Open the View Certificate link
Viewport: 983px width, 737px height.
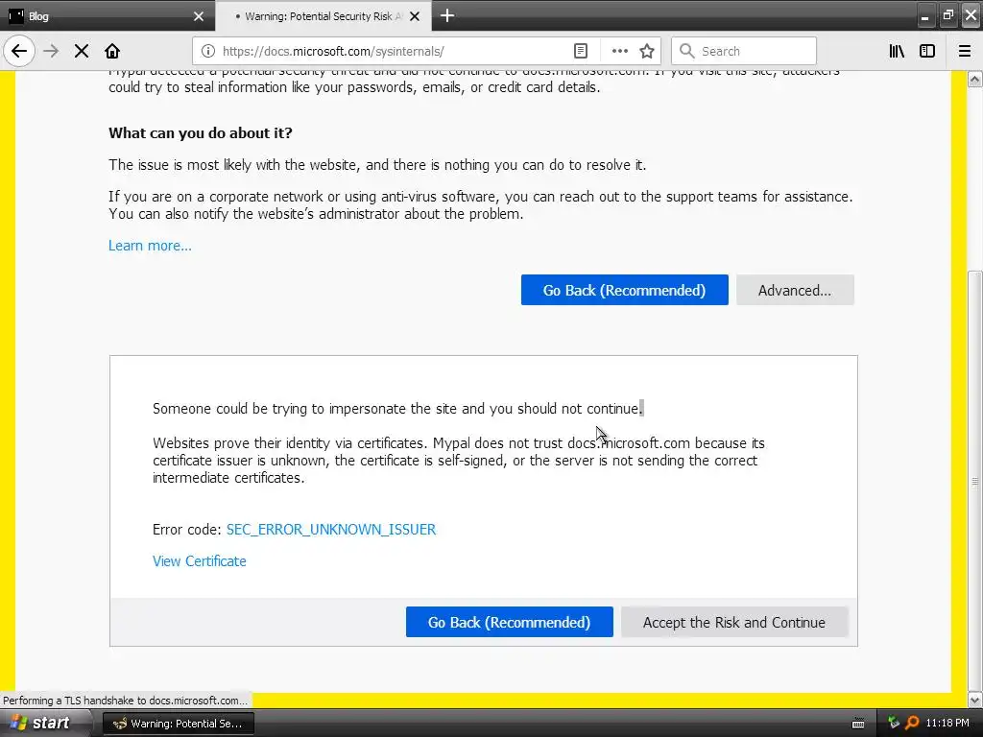click(x=200, y=561)
